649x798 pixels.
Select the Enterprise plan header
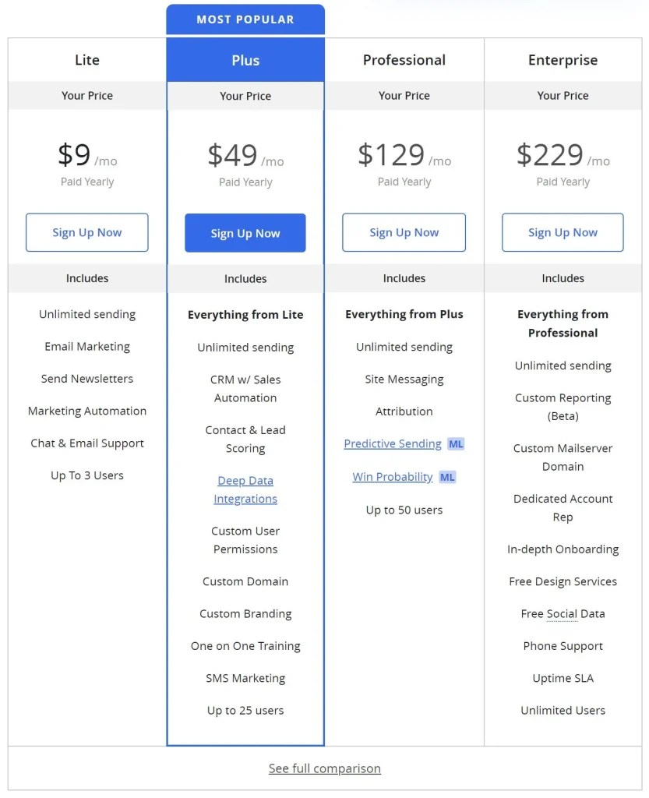click(563, 60)
